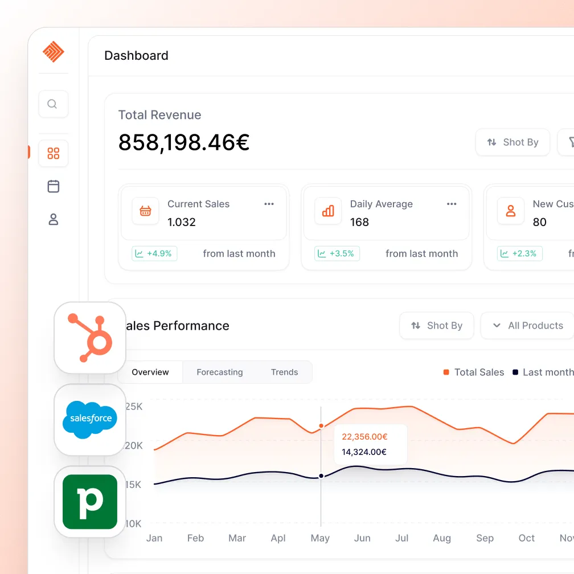This screenshot has width=574, height=574.
Task: Click the Shot By sorting button
Action: click(x=512, y=142)
